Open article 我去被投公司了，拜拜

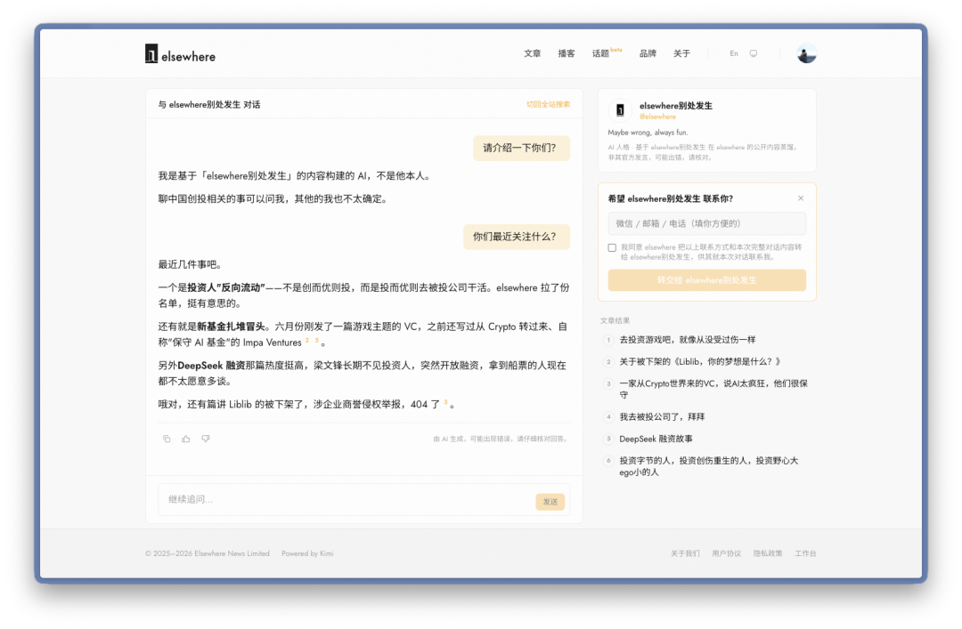tap(662, 417)
